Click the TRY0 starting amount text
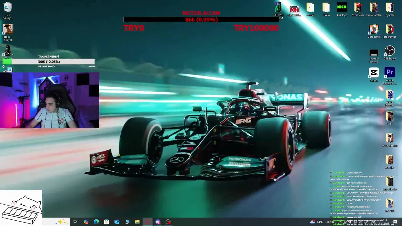This screenshot has height=226, width=402. [134, 28]
